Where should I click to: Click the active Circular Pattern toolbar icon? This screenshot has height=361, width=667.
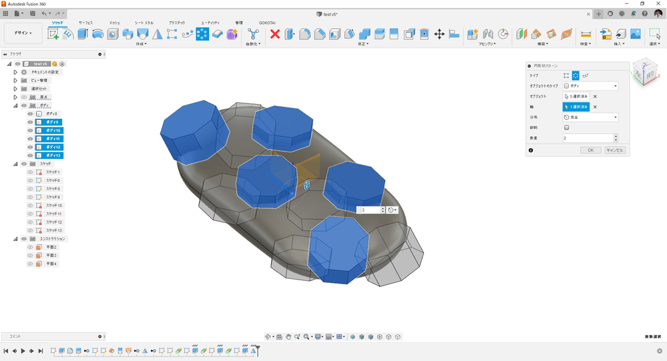coord(202,34)
